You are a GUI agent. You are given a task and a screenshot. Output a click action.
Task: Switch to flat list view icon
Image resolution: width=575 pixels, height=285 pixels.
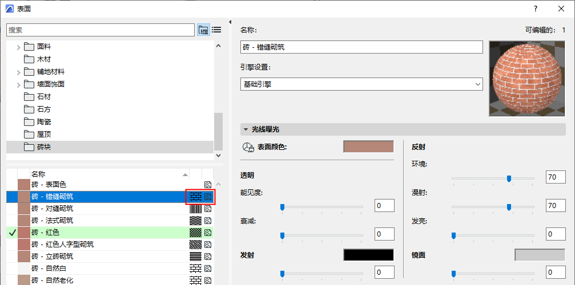tap(217, 30)
